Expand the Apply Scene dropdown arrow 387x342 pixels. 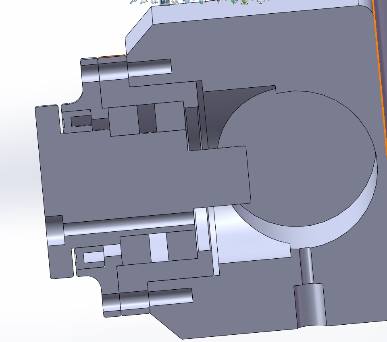pyautogui.click(x=252, y=1)
